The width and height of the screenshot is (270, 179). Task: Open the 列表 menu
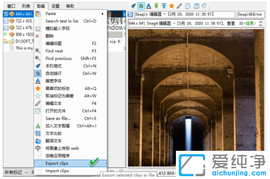coord(26,6)
